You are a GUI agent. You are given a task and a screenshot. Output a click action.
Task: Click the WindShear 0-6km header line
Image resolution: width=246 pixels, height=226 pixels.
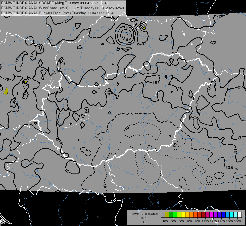(x=62, y=8)
